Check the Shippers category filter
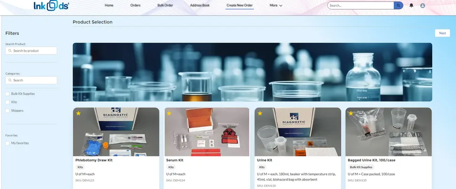This screenshot has width=456, height=189. click(8, 110)
